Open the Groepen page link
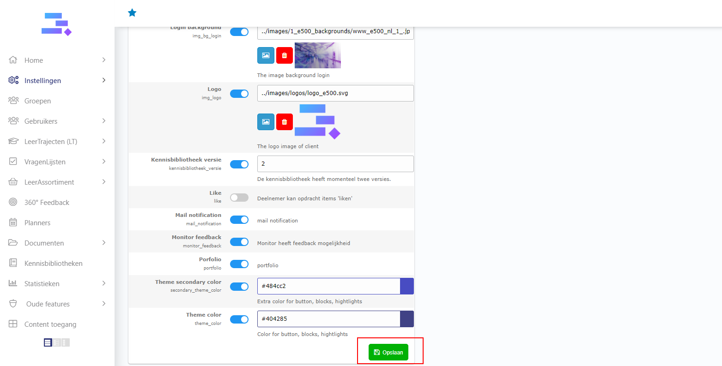The height and width of the screenshot is (366, 722). point(37,101)
